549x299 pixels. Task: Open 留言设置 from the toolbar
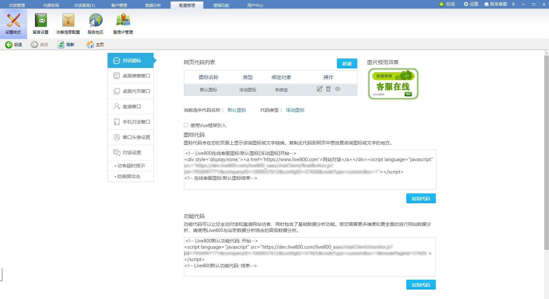[x=41, y=23]
